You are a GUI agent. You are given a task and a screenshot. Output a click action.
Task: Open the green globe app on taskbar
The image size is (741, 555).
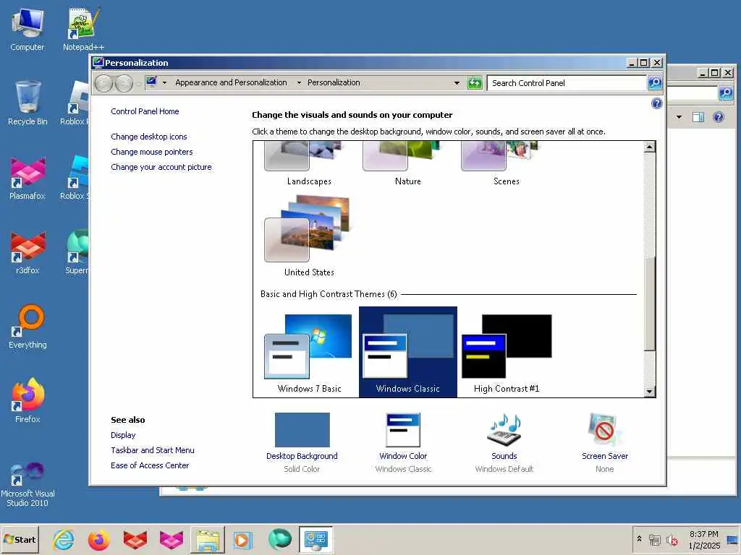pyautogui.click(x=279, y=539)
